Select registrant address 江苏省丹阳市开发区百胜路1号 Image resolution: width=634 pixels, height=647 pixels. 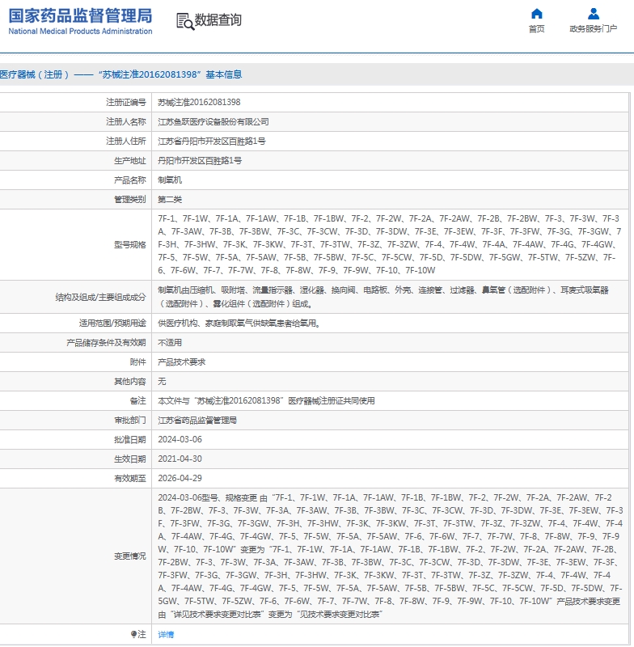click(212, 141)
